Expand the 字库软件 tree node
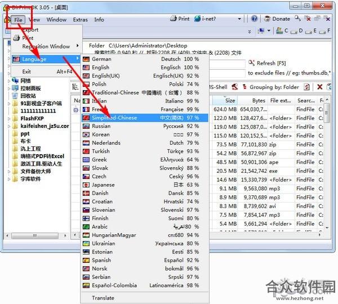Image resolution: width=338 pixels, height=304 pixels. tap(9, 179)
